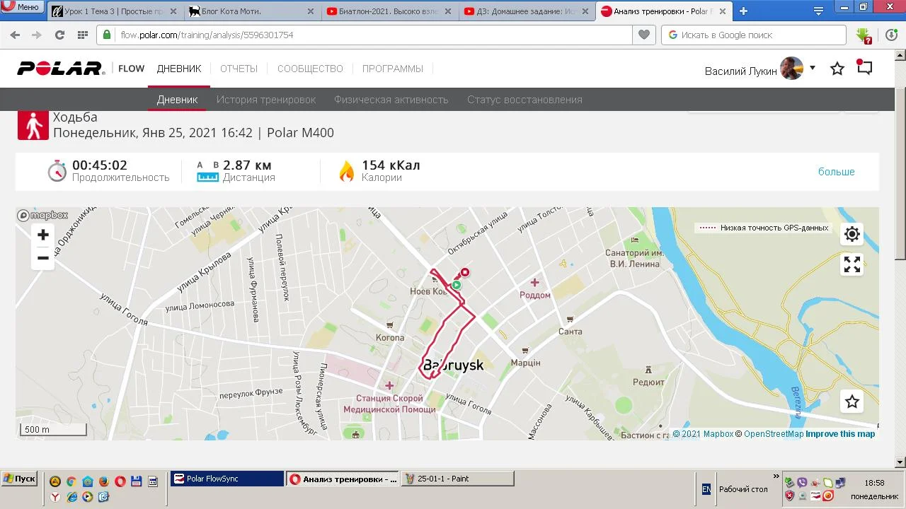Click the green download extension icon
This screenshot has height=509, width=906.
coord(863,35)
